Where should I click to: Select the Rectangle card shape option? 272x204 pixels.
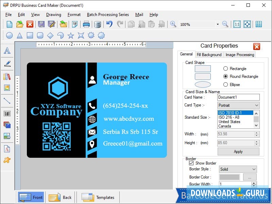tap(225, 69)
